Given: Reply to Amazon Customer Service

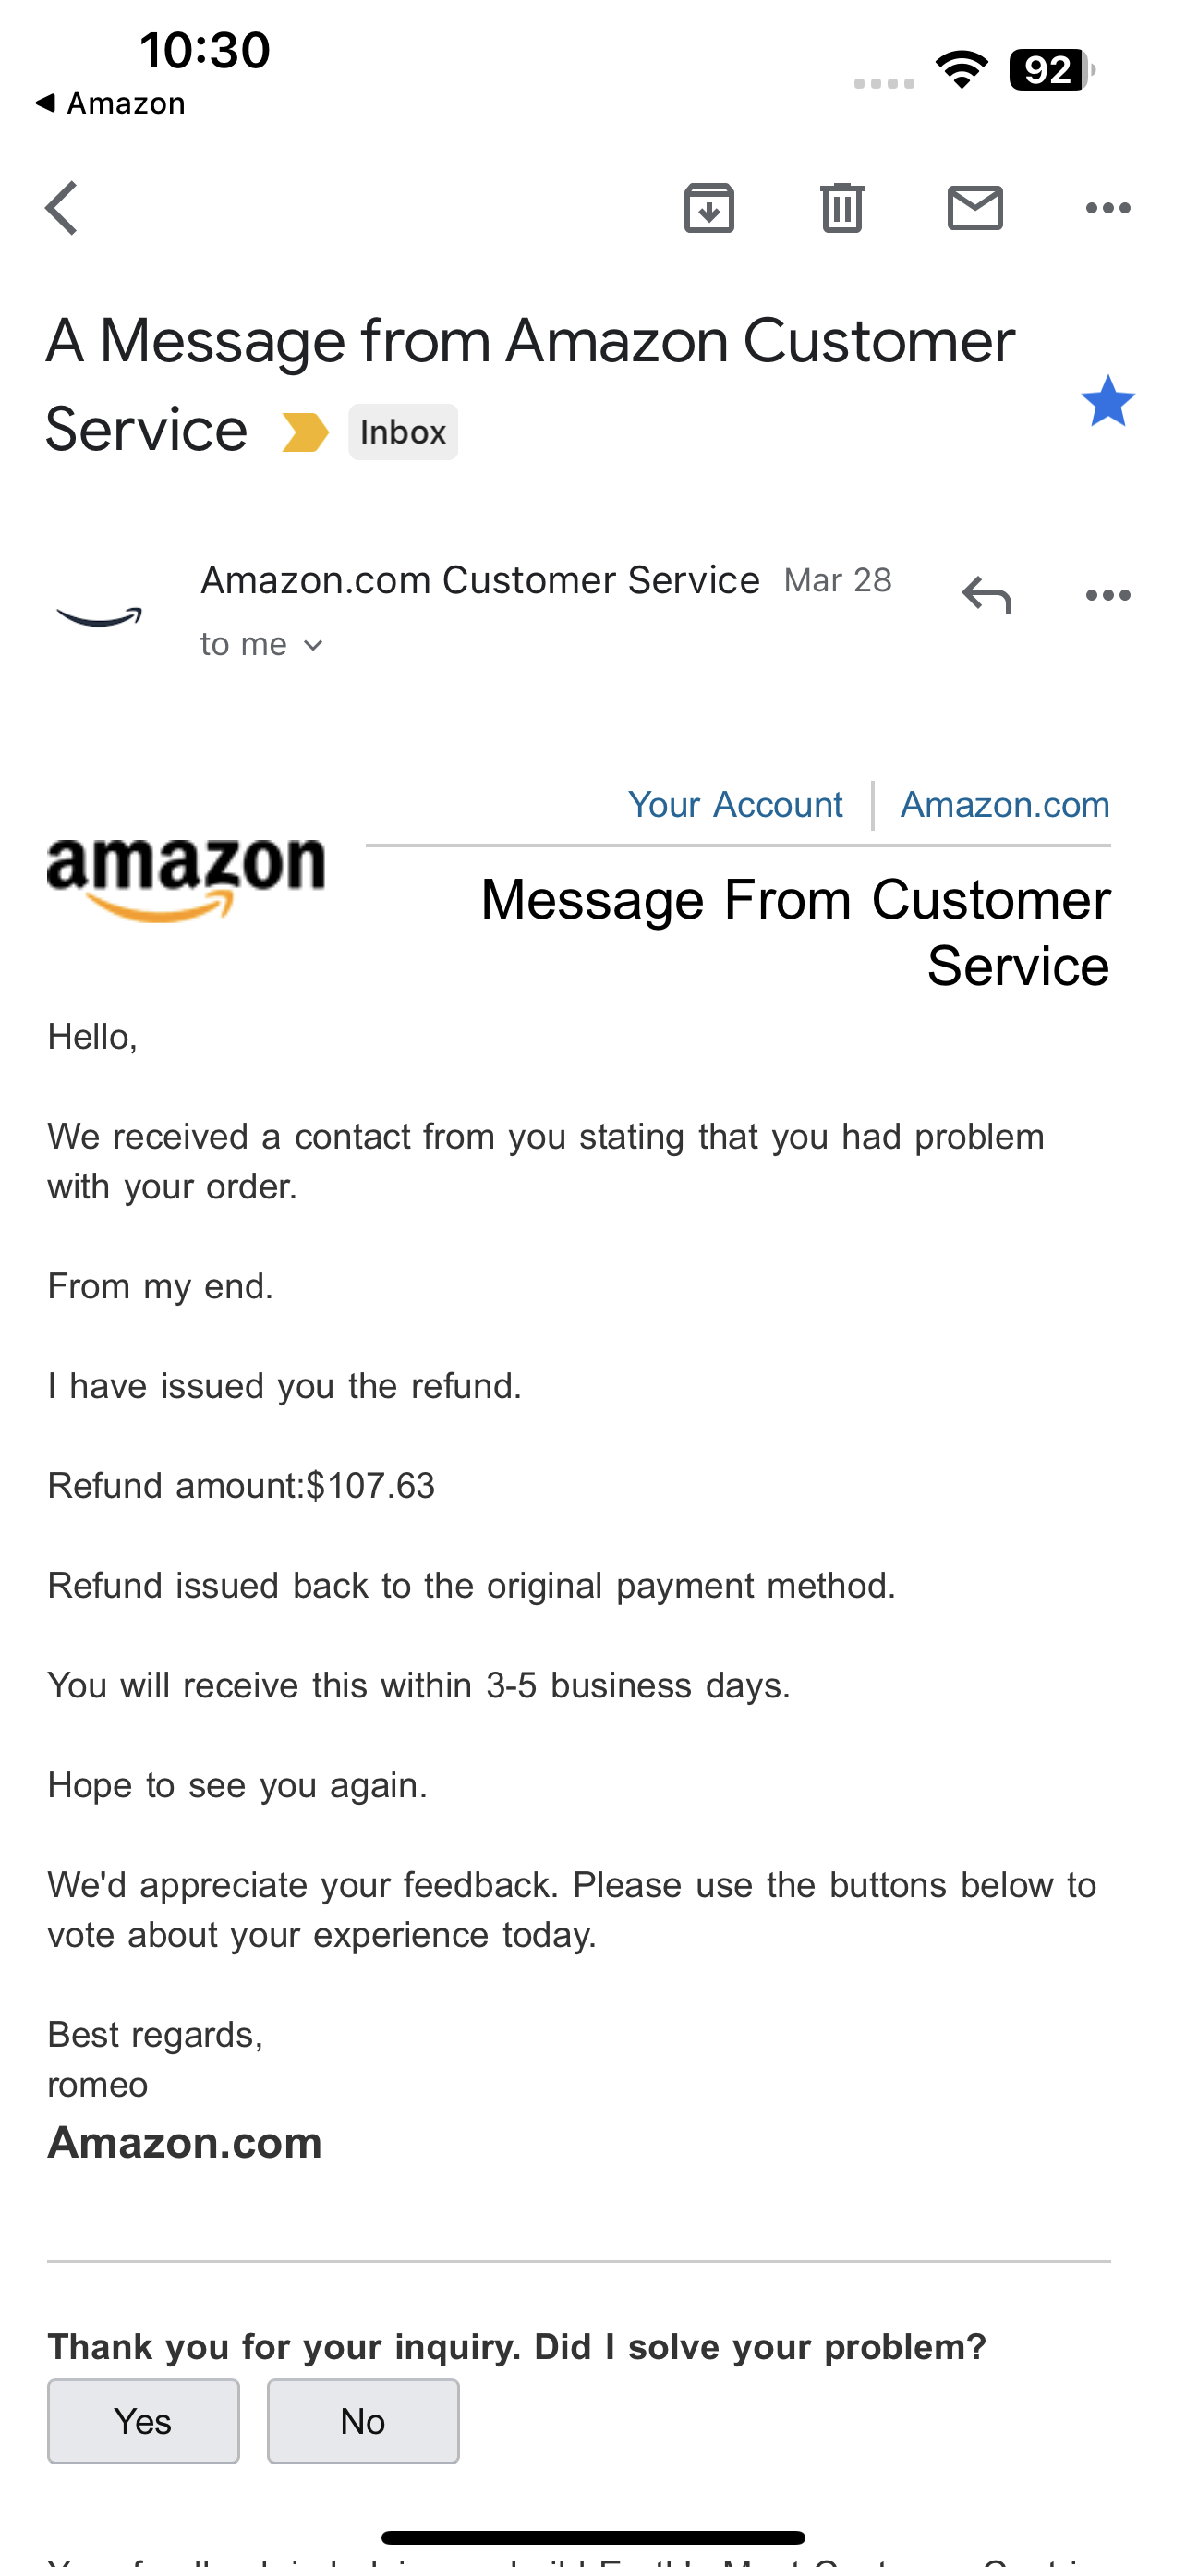Looking at the screenshot, I should click(x=986, y=594).
